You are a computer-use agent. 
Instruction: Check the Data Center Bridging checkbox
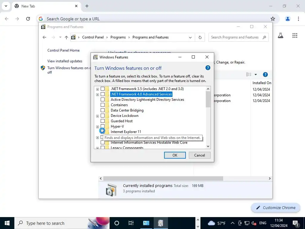(x=102, y=110)
